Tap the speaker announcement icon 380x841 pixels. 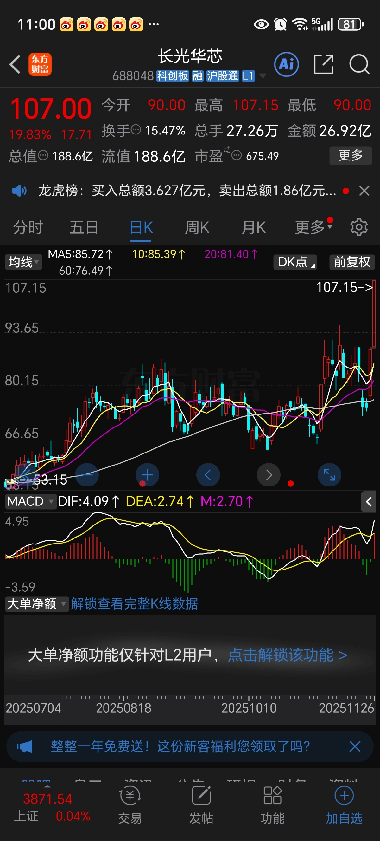click(x=19, y=190)
